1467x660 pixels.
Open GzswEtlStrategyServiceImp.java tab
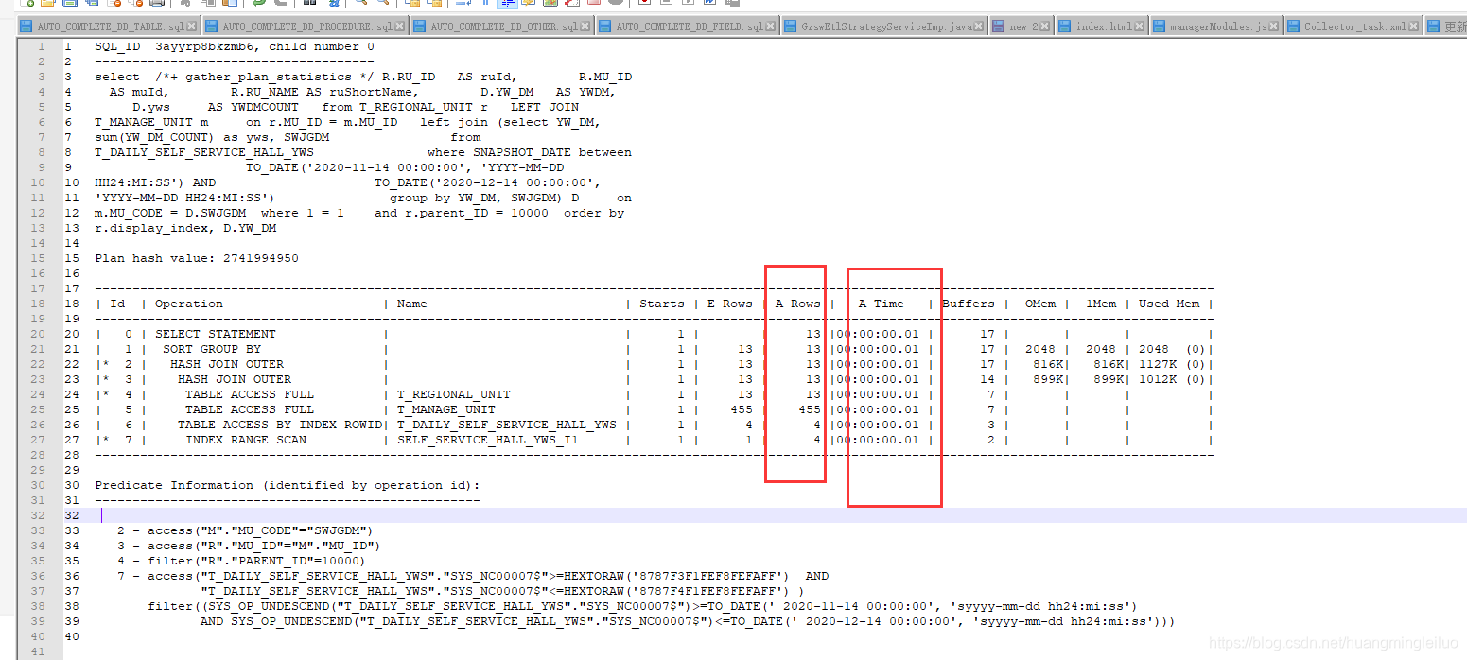coord(885,26)
